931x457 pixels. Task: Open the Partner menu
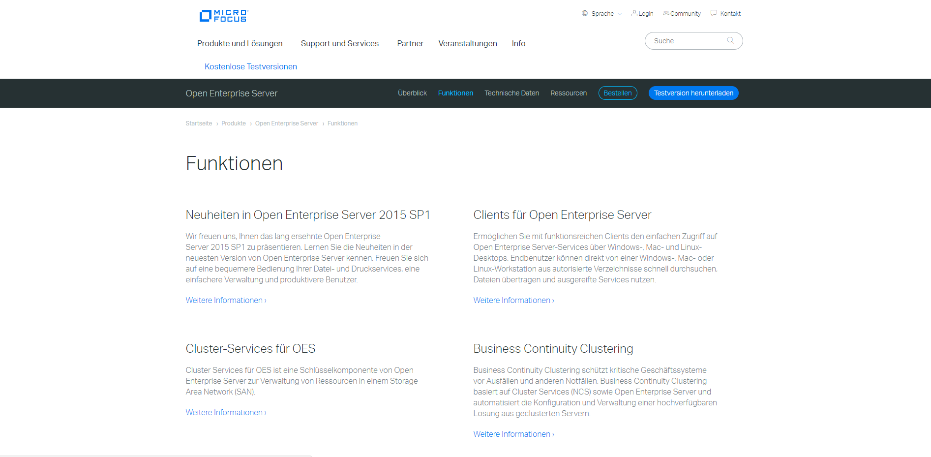410,43
